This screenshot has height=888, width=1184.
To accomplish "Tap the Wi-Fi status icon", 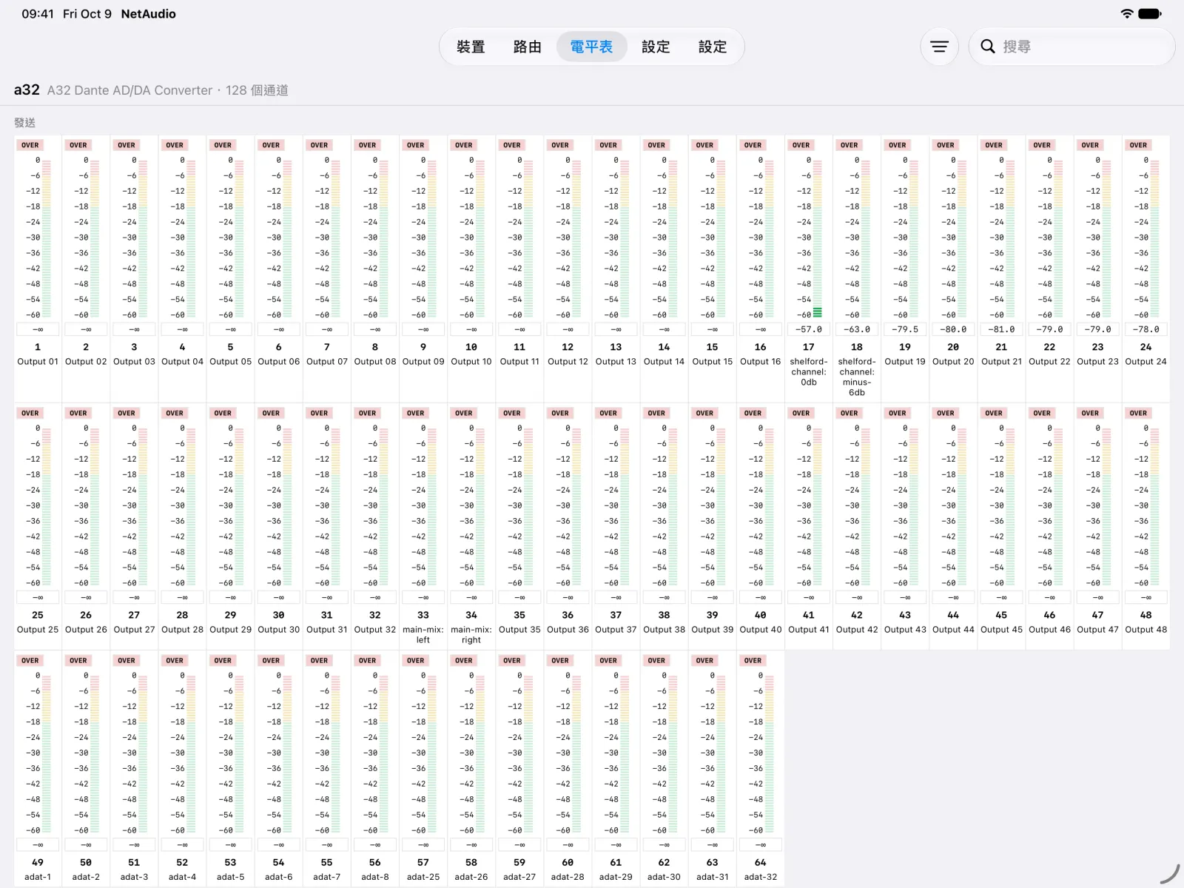I will click(x=1127, y=13).
